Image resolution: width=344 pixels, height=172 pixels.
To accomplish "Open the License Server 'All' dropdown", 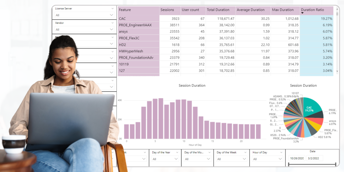I will (x=85, y=15).
